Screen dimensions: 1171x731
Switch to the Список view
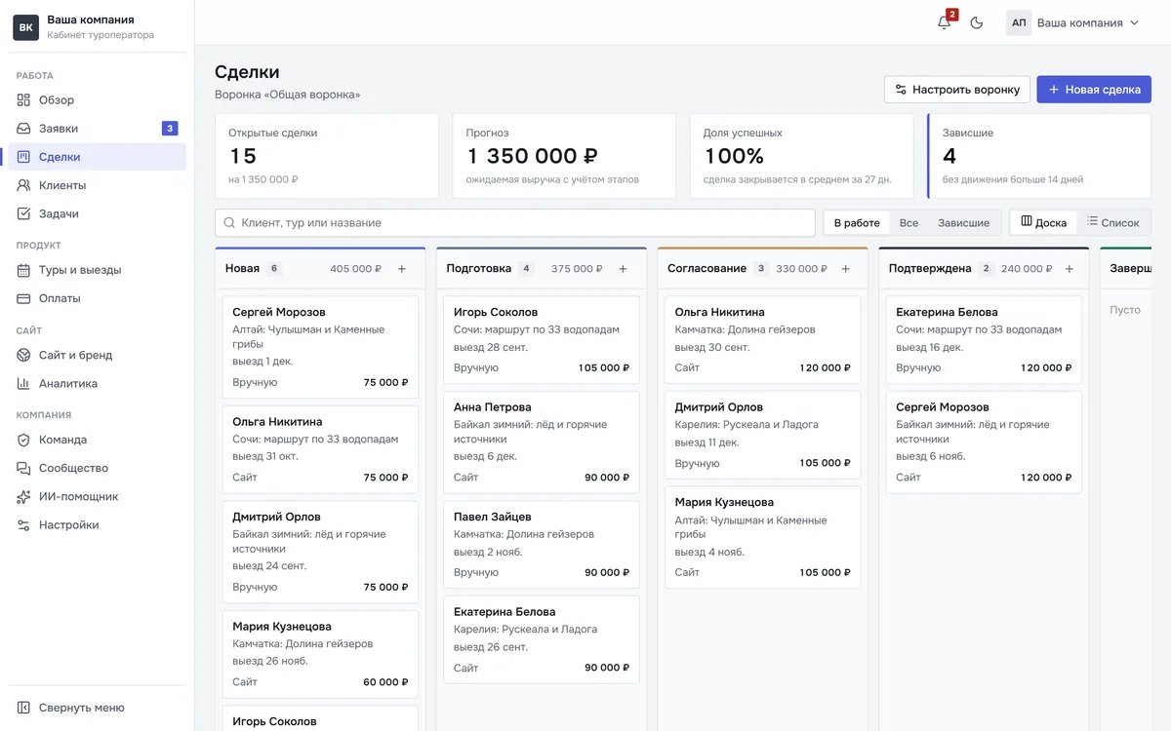tap(1113, 222)
